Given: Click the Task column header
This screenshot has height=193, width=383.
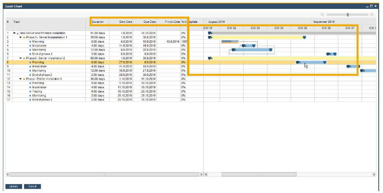Looking at the screenshot, I should 17,22.
